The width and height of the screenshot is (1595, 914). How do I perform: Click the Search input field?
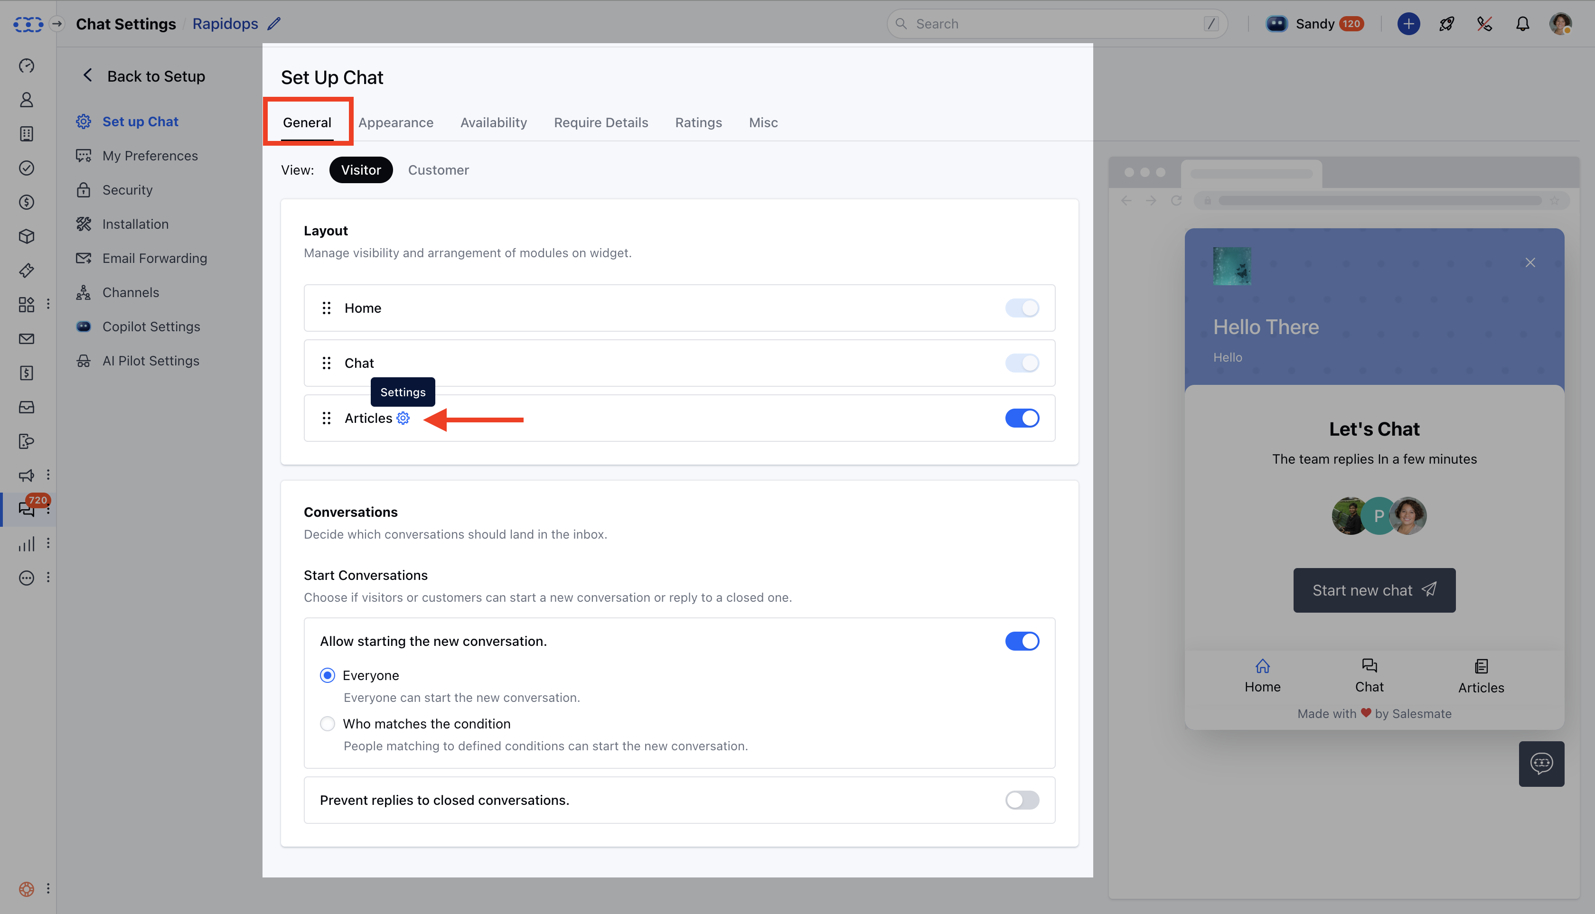pyautogui.click(x=1055, y=24)
